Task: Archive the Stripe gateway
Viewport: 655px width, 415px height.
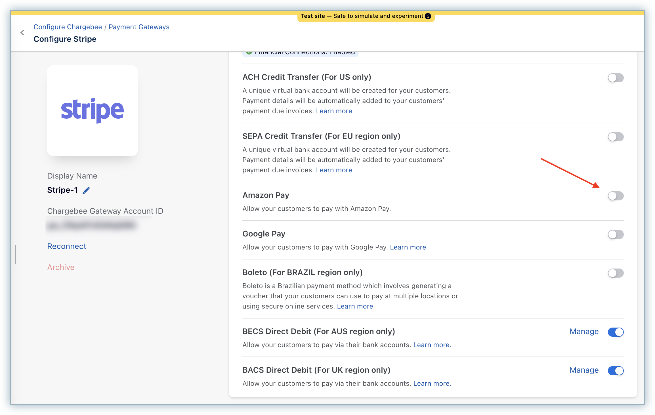Action: click(61, 267)
